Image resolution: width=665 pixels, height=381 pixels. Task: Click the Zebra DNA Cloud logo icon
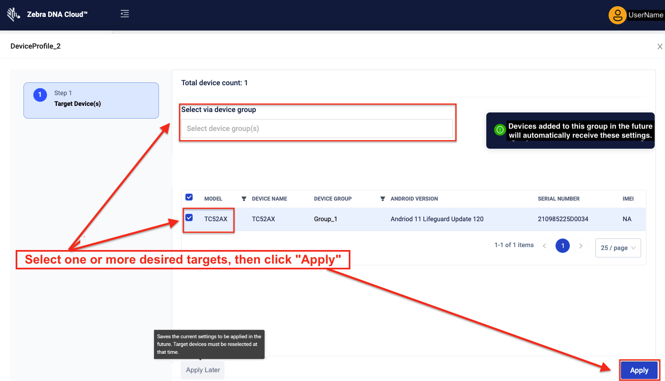pyautogui.click(x=13, y=14)
